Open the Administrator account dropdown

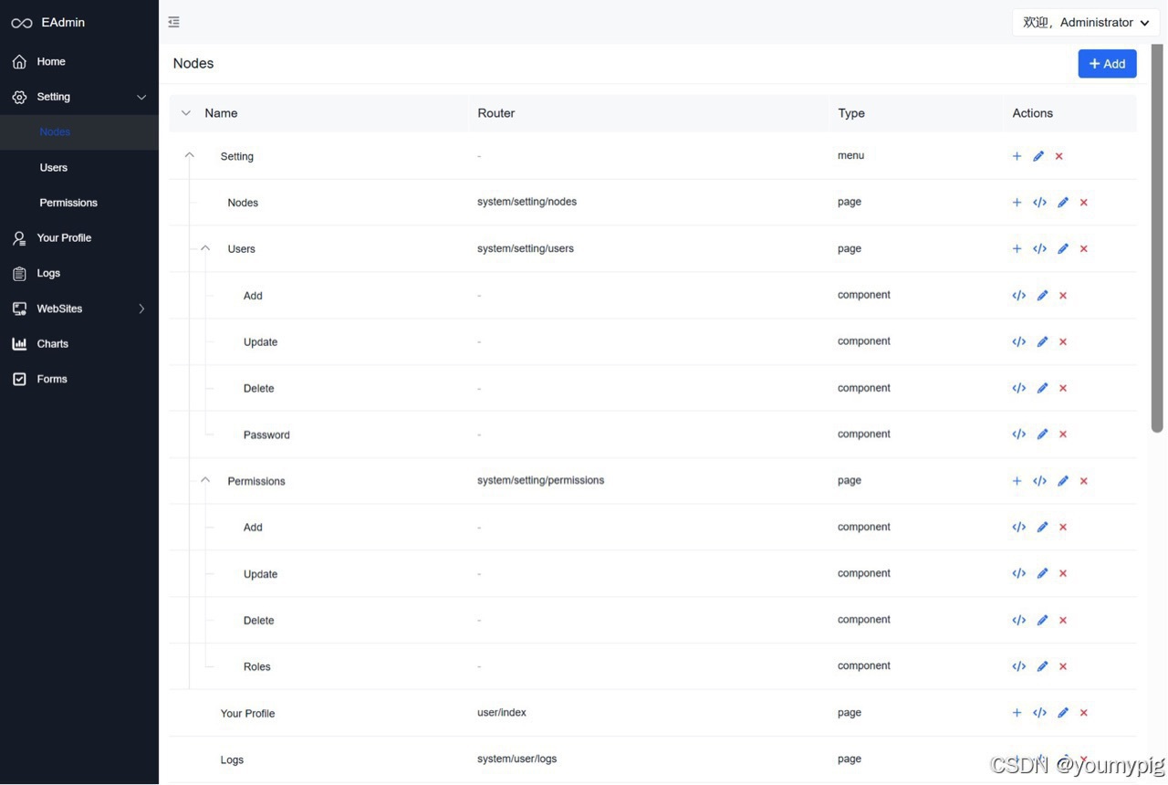tap(1086, 23)
